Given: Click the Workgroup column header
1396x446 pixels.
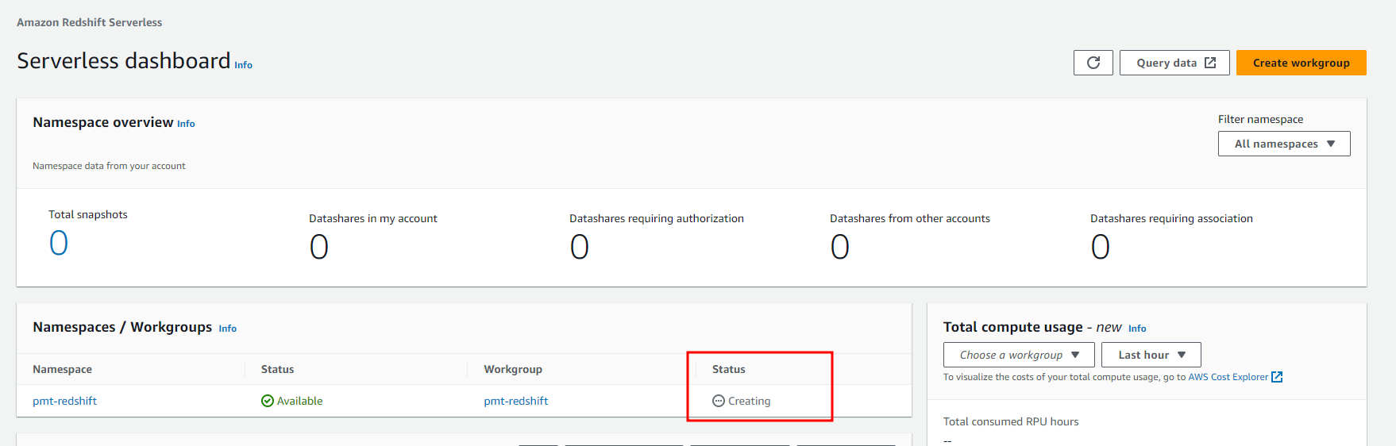Looking at the screenshot, I should [x=513, y=369].
